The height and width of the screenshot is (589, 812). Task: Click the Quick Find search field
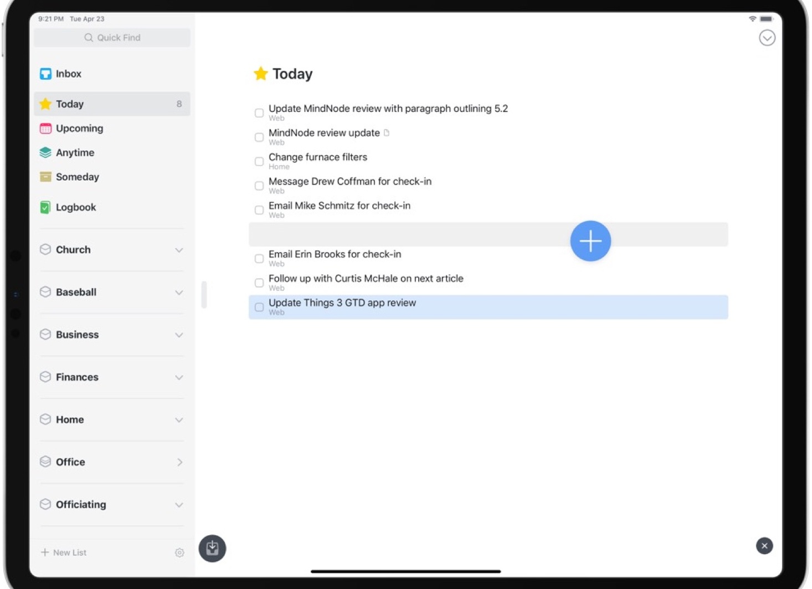pos(112,38)
